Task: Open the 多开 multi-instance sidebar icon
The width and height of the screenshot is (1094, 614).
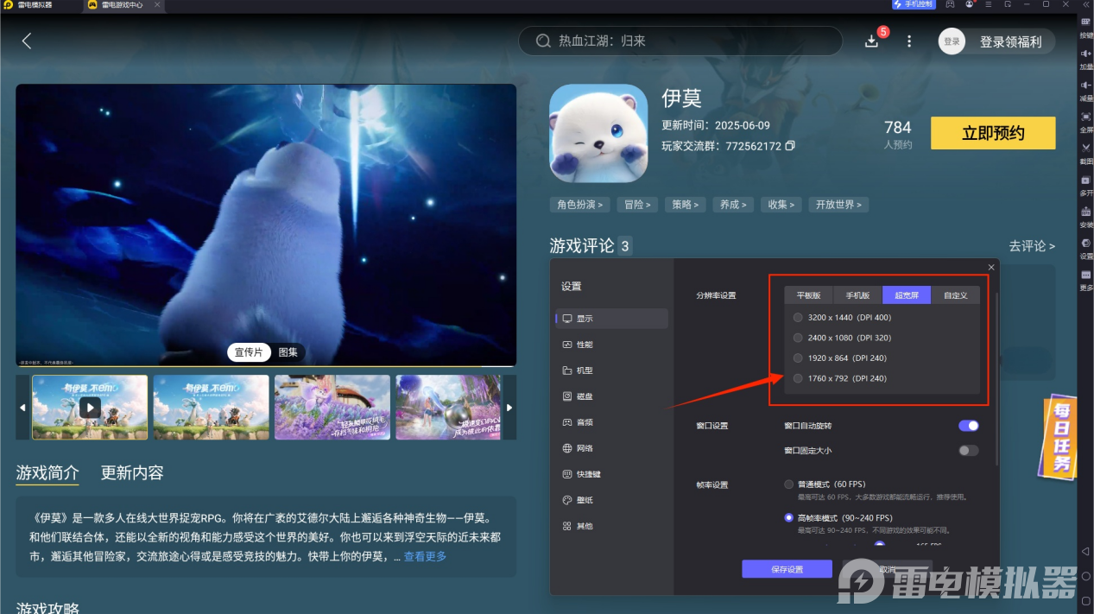Action: (x=1086, y=186)
